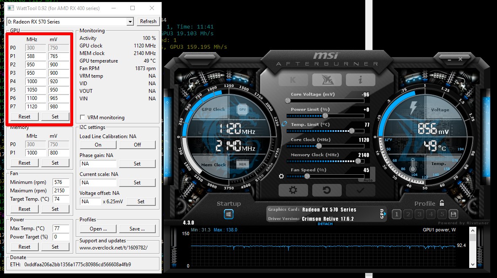Click the save profile floppy disk icon

[453, 214]
